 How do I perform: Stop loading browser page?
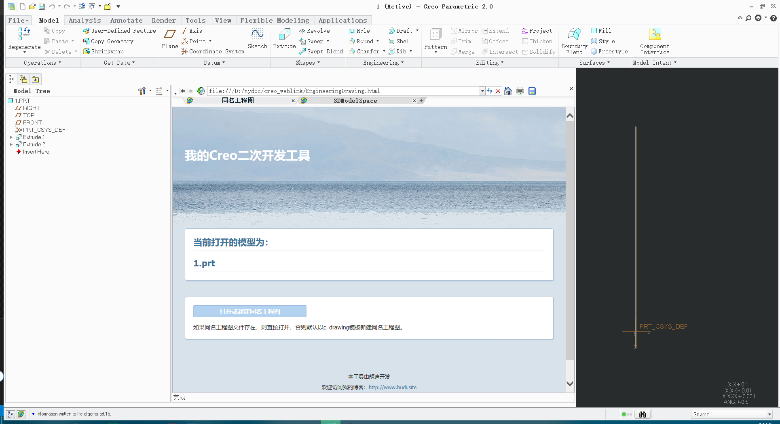498,91
